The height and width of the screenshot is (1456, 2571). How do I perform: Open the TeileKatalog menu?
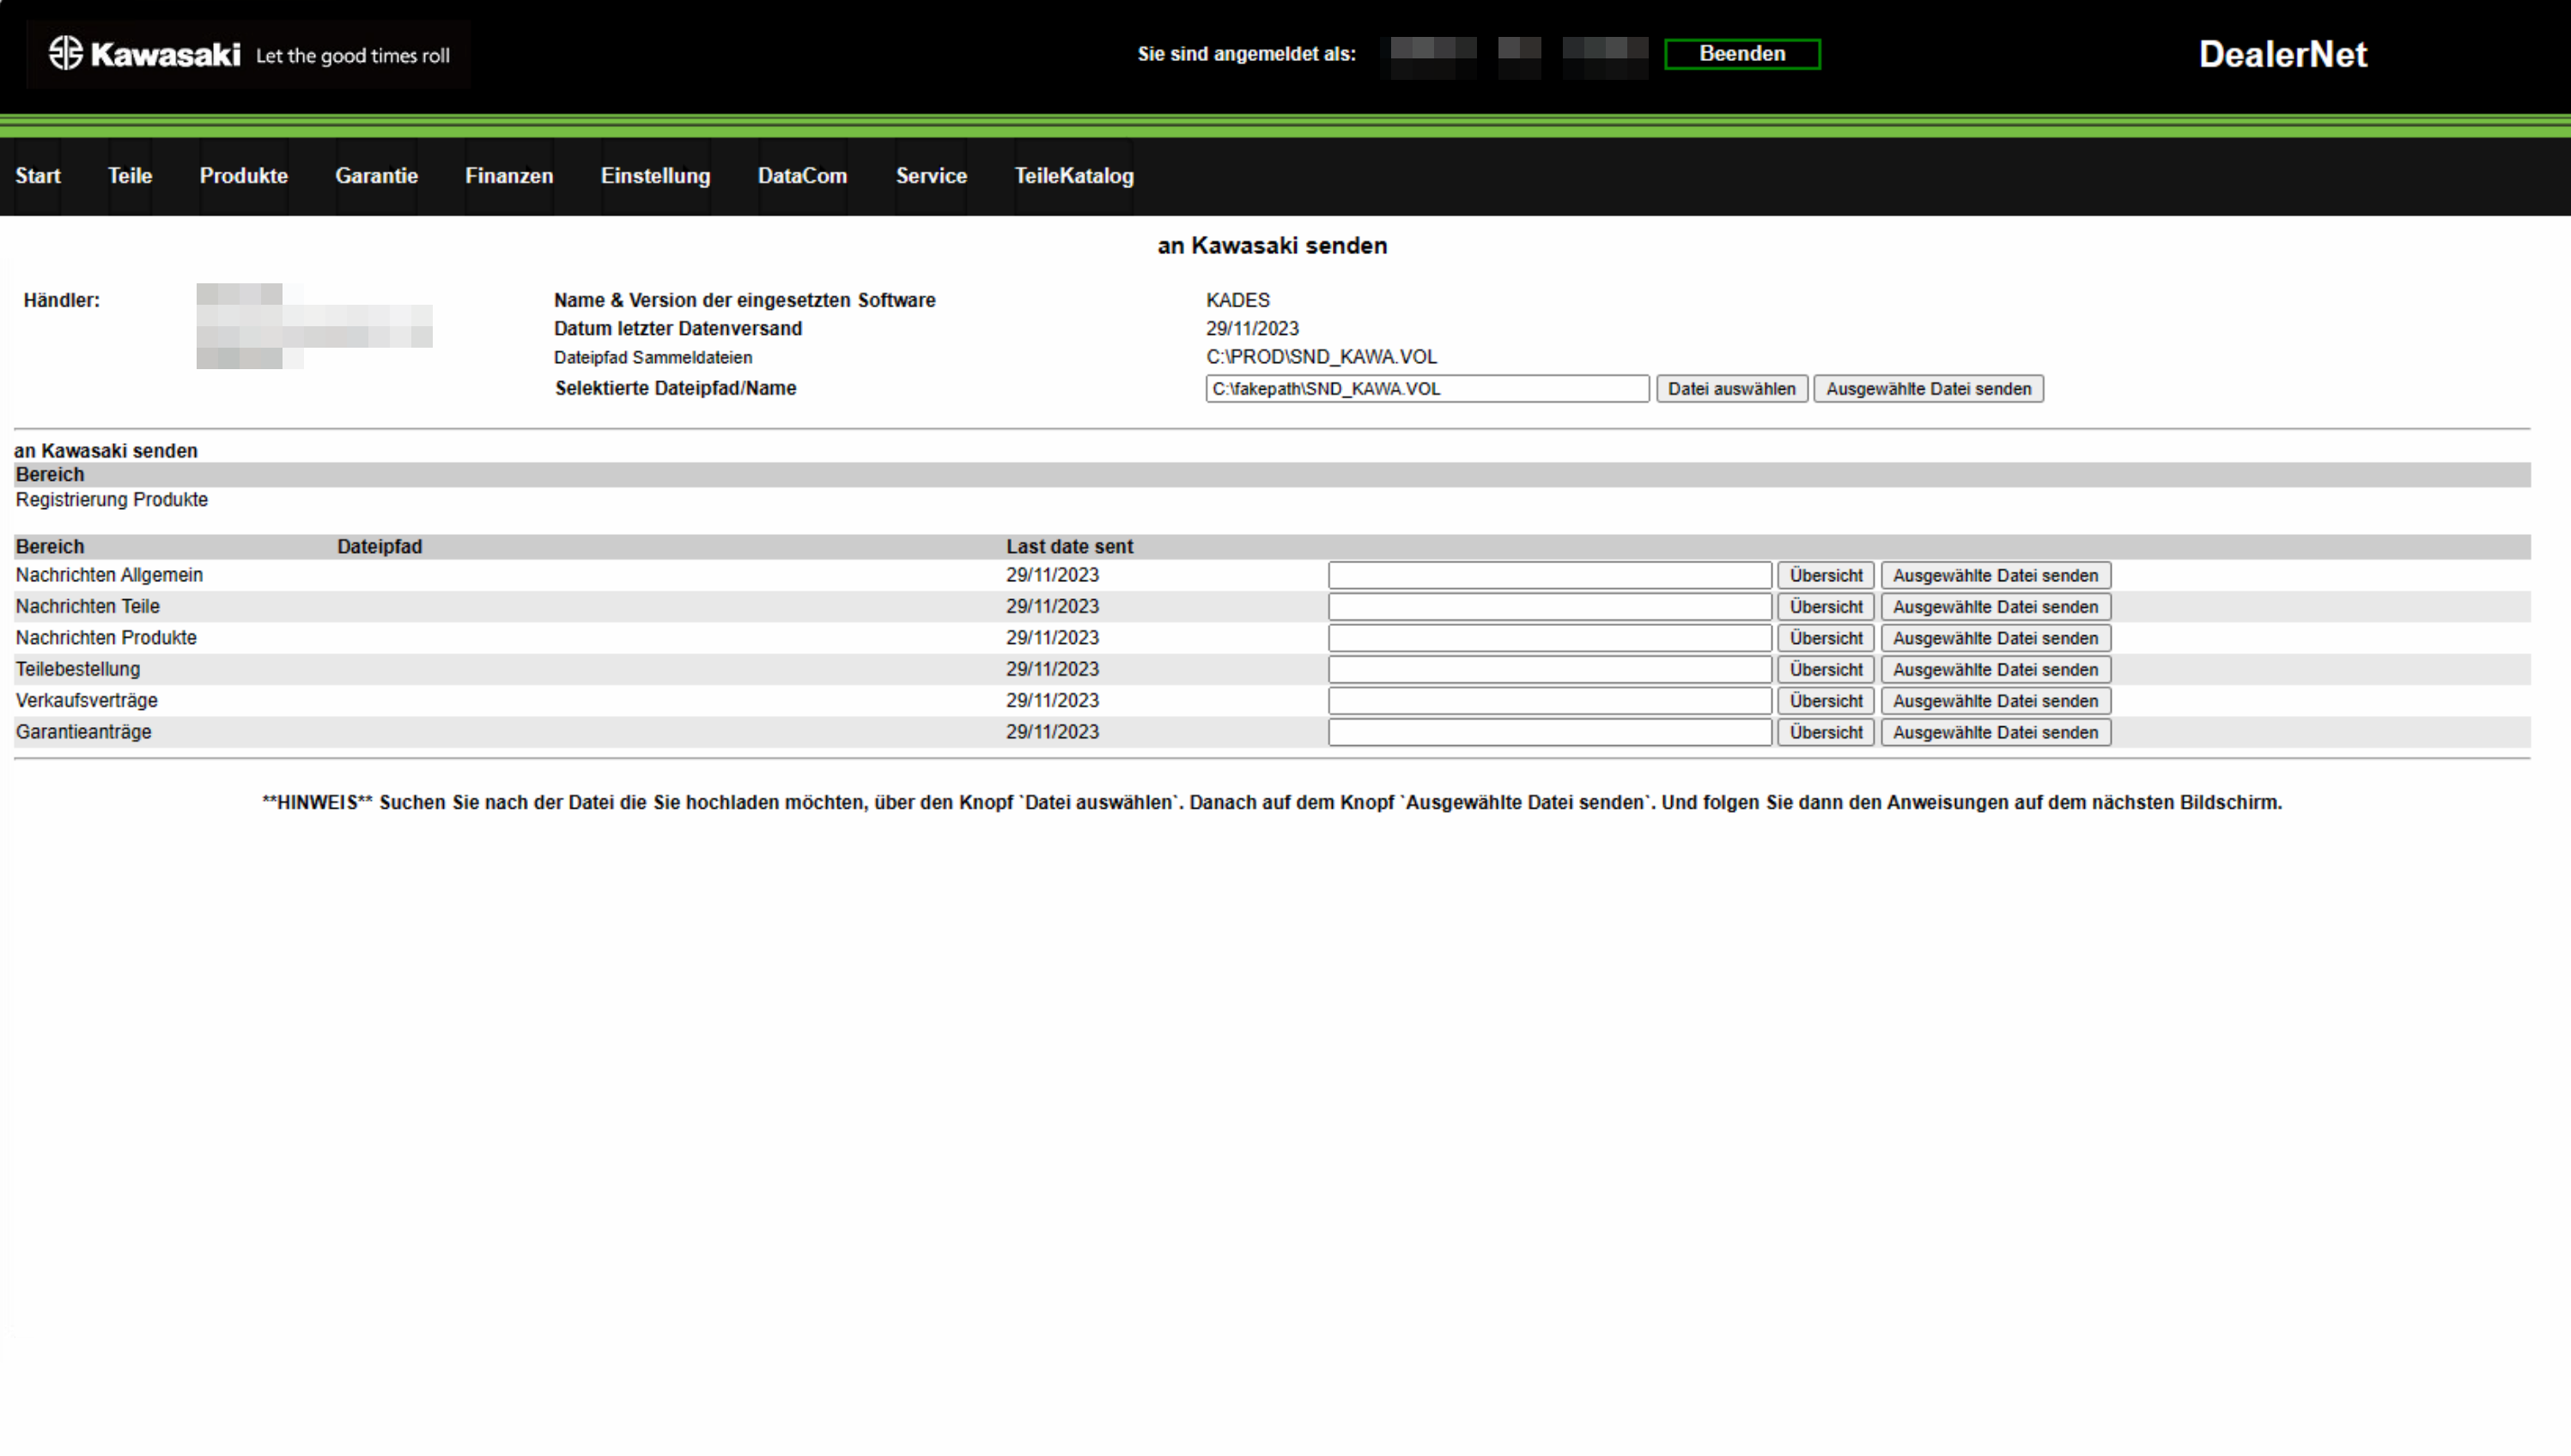(1073, 176)
